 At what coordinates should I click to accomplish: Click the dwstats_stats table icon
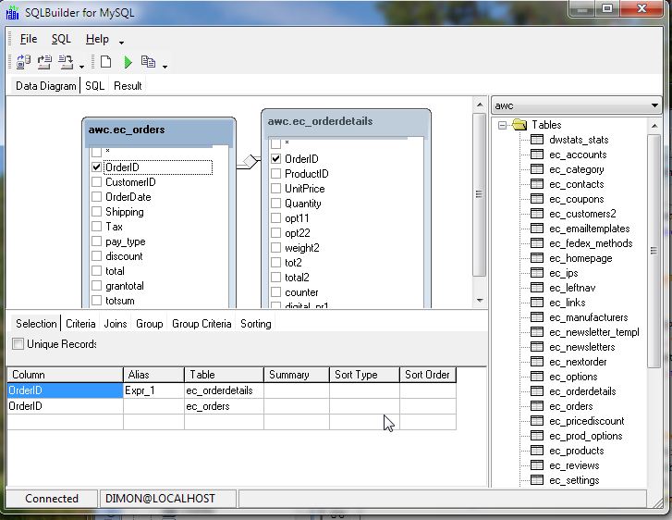[x=536, y=140]
